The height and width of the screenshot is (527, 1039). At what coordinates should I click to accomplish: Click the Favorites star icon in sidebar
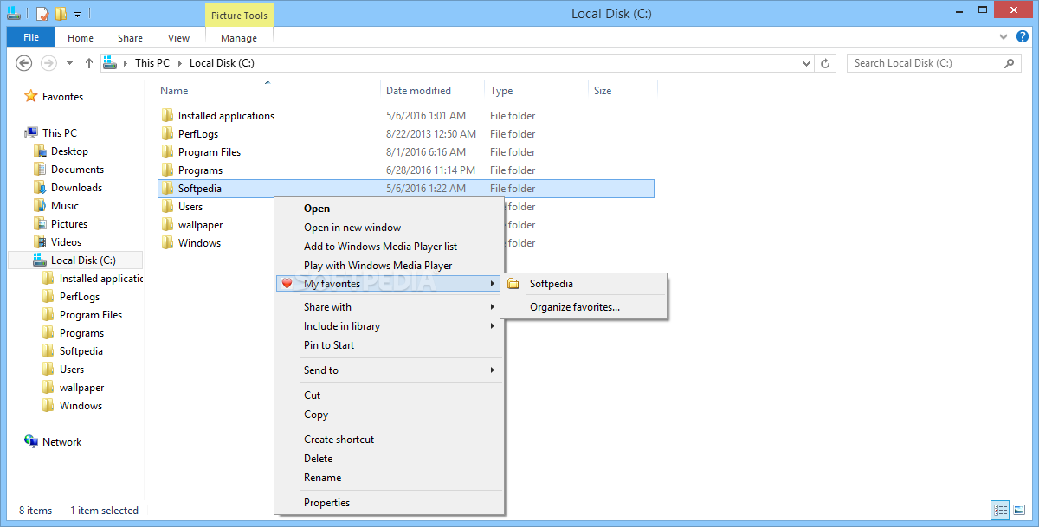[31, 96]
